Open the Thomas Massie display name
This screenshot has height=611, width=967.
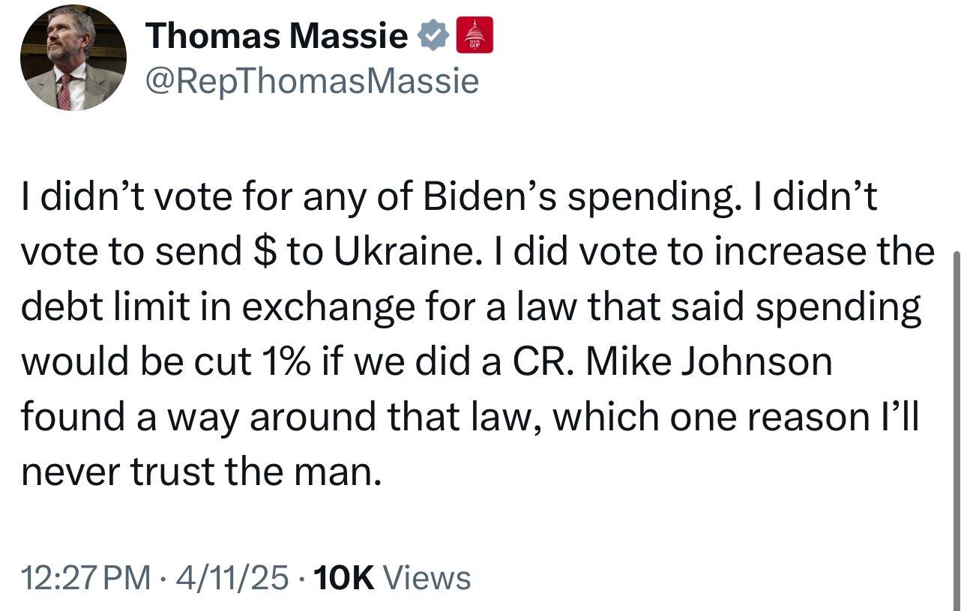pos(277,36)
